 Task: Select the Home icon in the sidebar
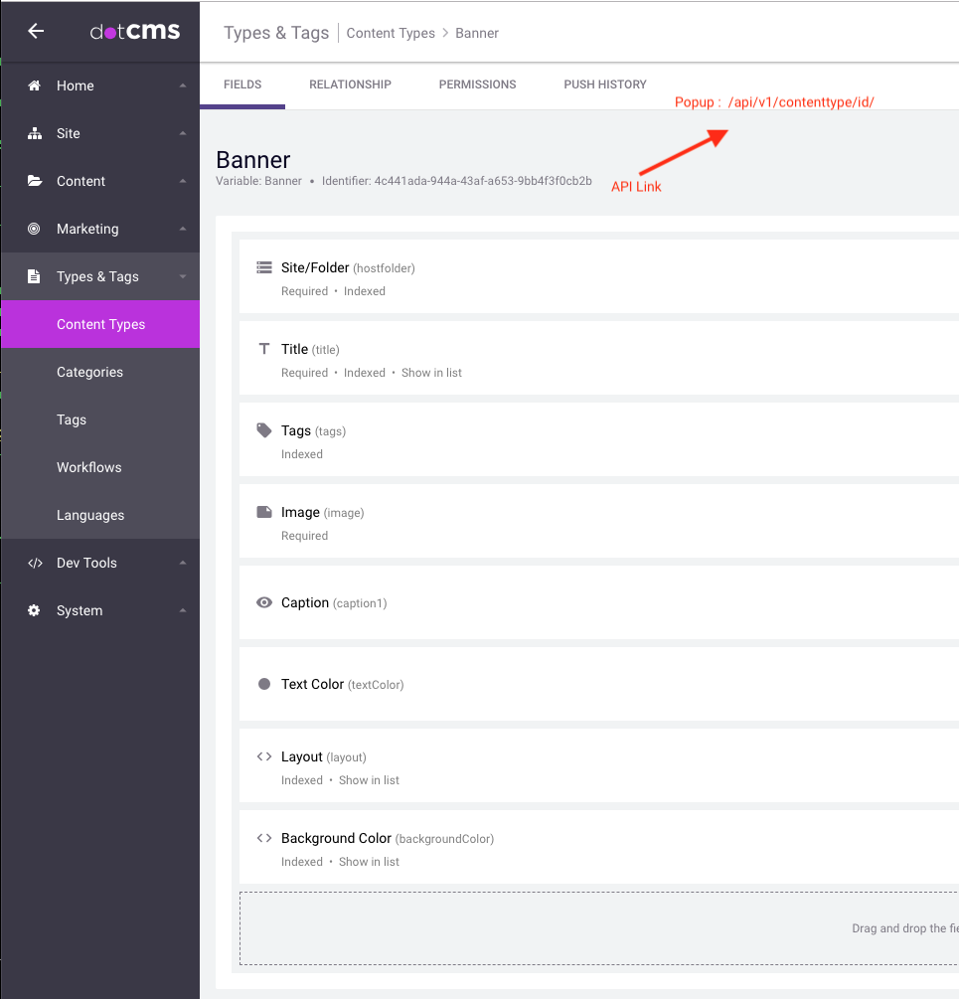click(x=34, y=85)
